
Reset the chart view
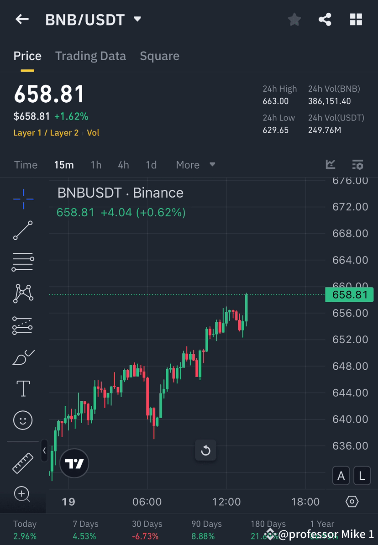coord(205,450)
